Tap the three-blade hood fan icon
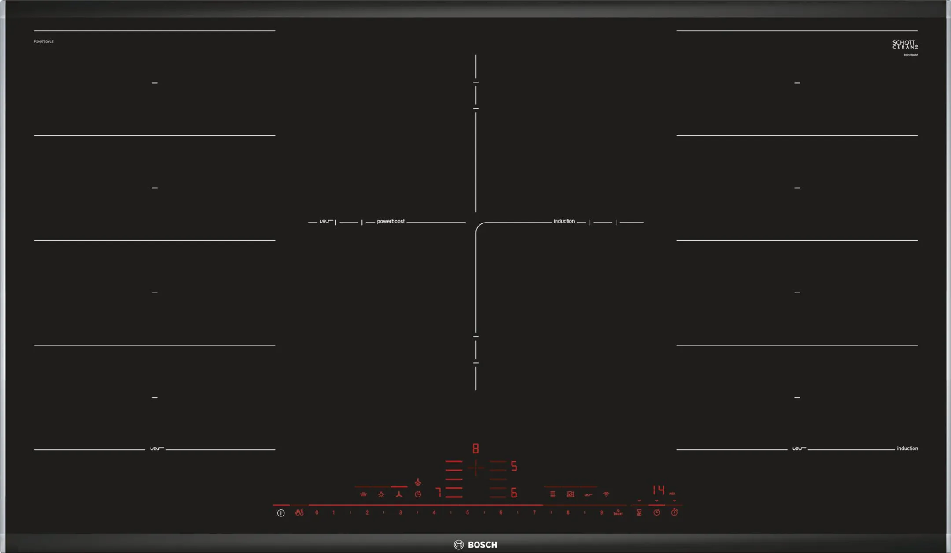This screenshot has width=951, height=553. pyautogui.click(x=399, y=494)
